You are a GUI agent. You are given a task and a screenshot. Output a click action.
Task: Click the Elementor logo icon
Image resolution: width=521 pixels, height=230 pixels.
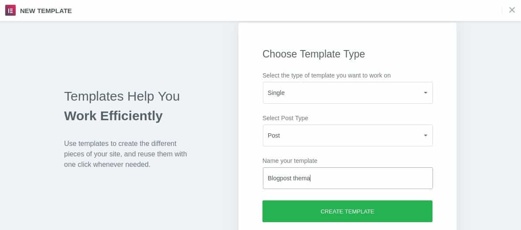coord(10,10)
